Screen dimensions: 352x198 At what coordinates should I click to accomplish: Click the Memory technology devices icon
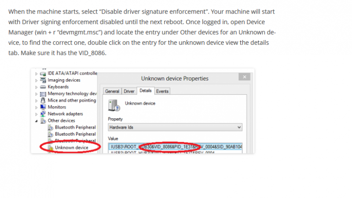coord(43,94)
